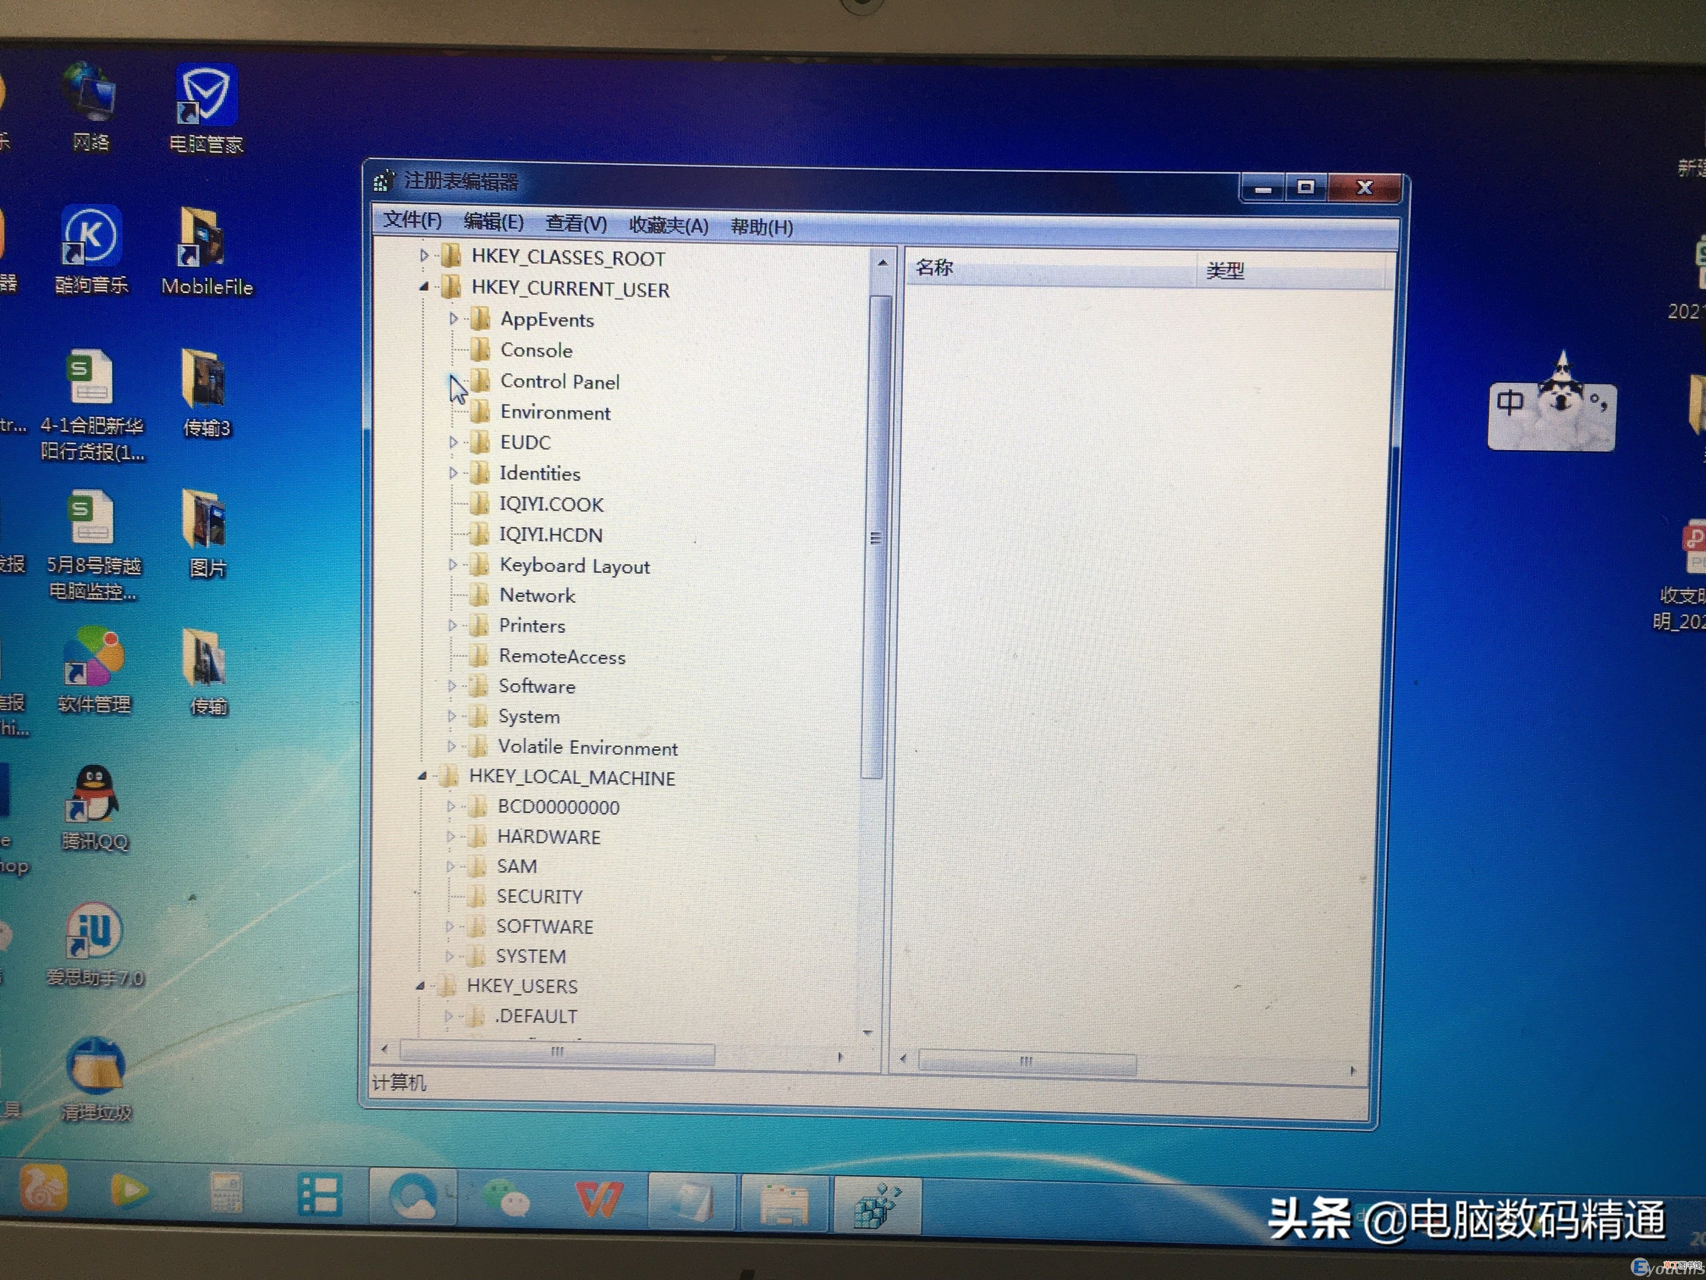Click the tree pane scroll-right arrow
Viewport: 1706px width, 1280px height.
coord(840,1056)
